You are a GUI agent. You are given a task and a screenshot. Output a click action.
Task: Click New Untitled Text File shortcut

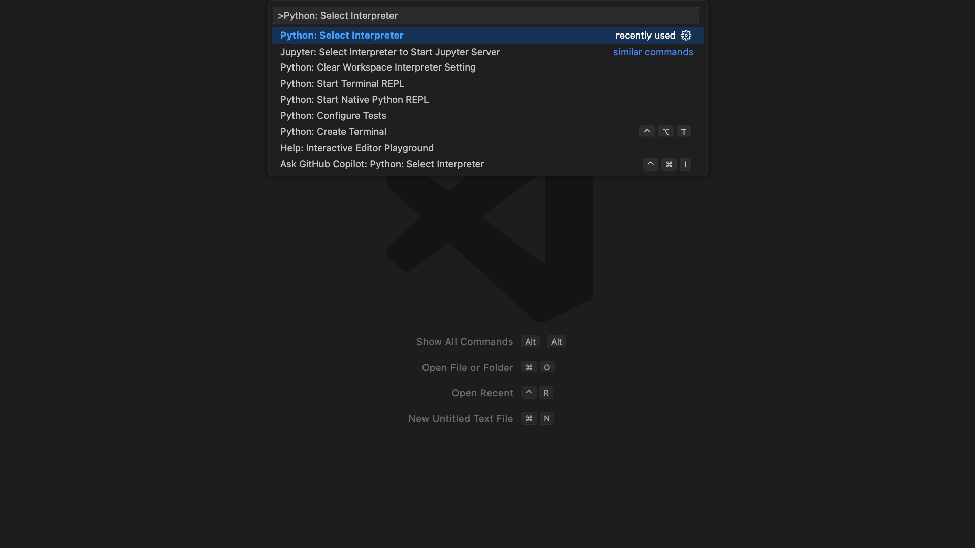click(460, 418)
